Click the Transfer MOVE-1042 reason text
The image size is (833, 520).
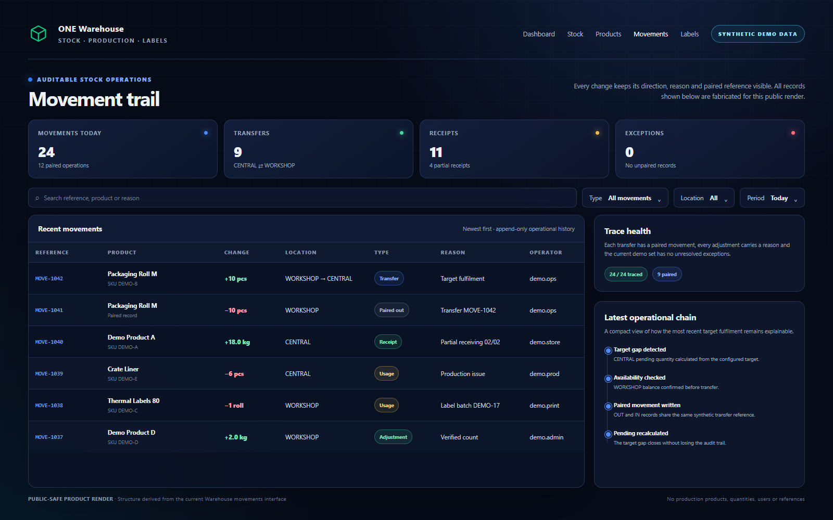468,310
